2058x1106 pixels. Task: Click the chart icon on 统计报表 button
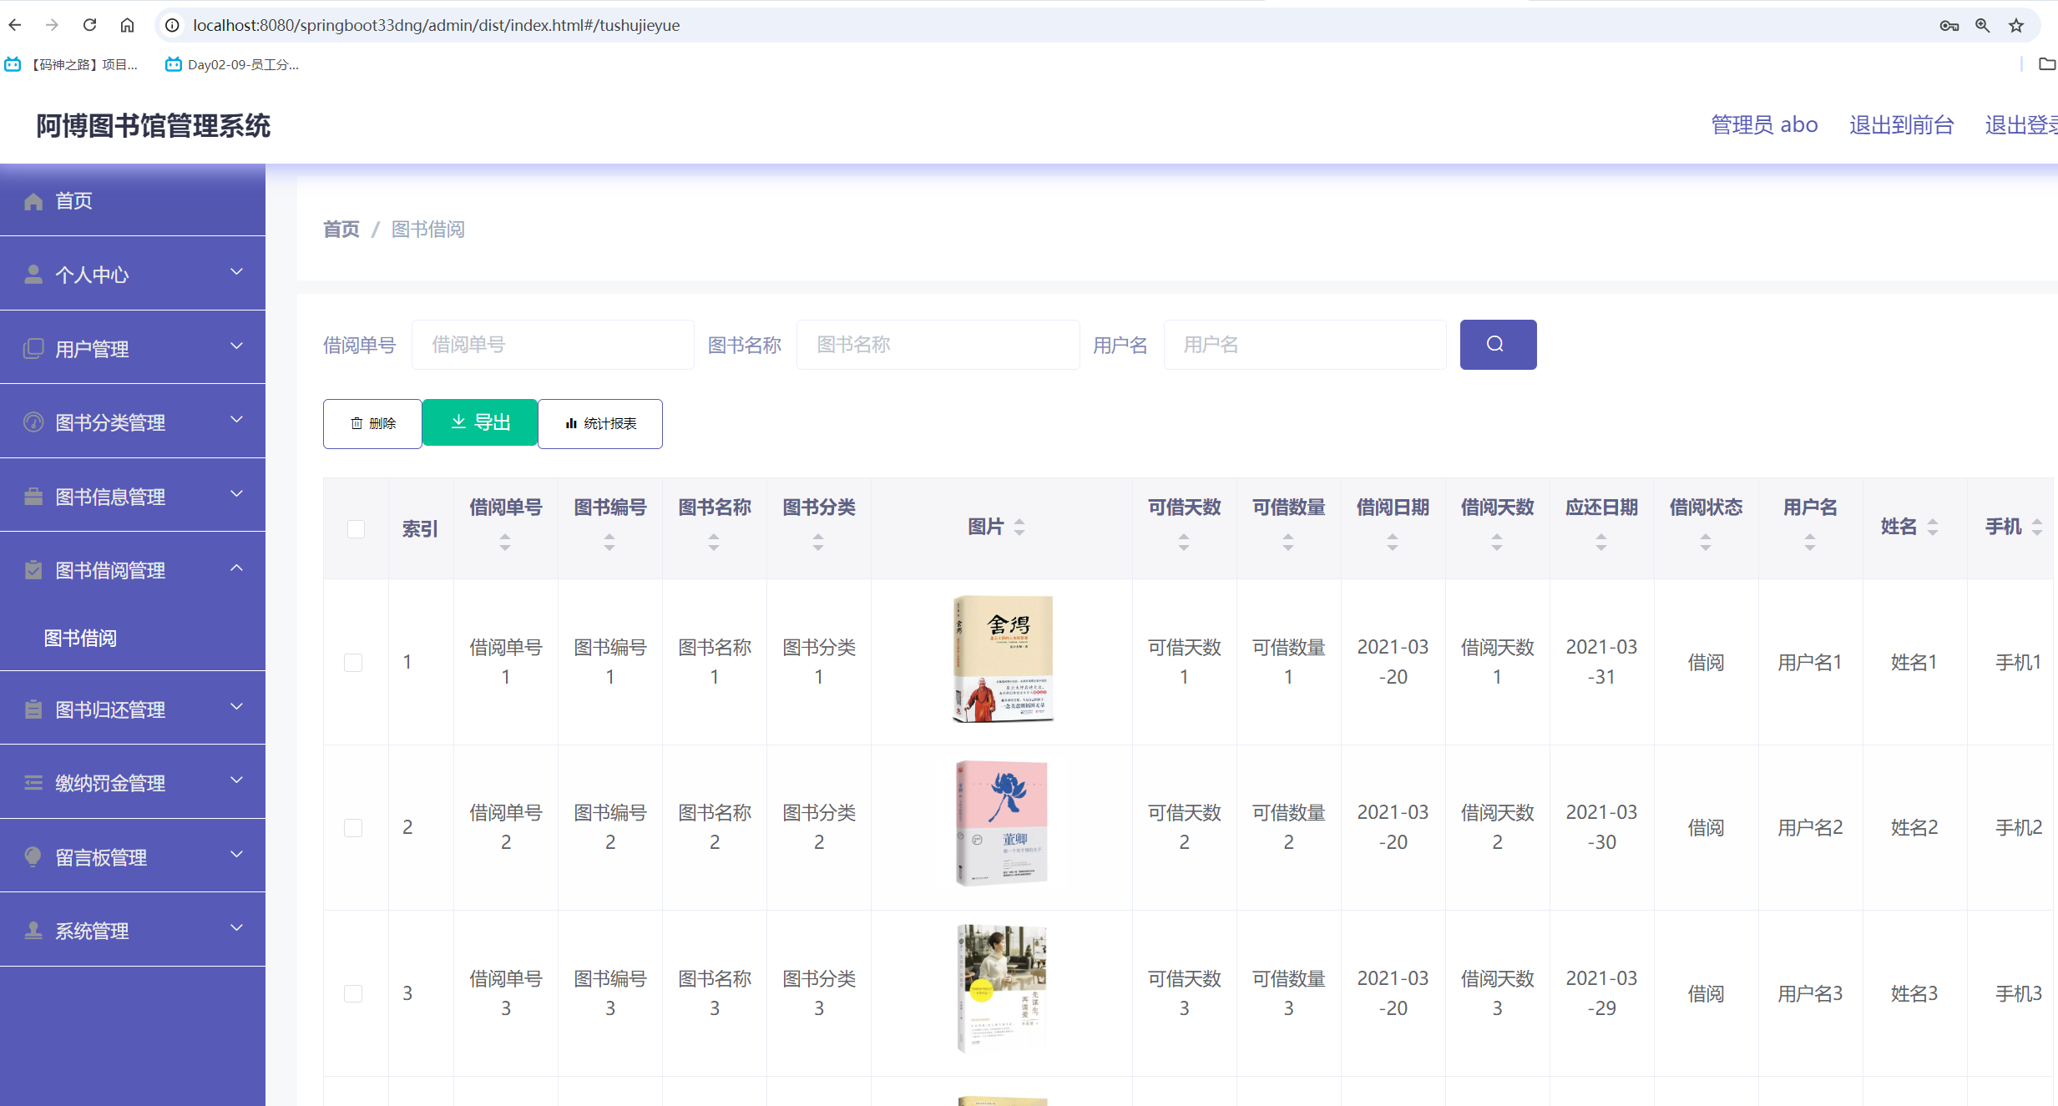pyautogui.click(x=570, y=423)
